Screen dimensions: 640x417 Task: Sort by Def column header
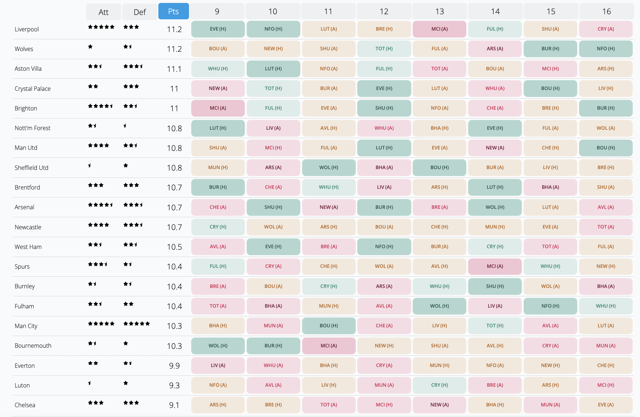[139, 12]
